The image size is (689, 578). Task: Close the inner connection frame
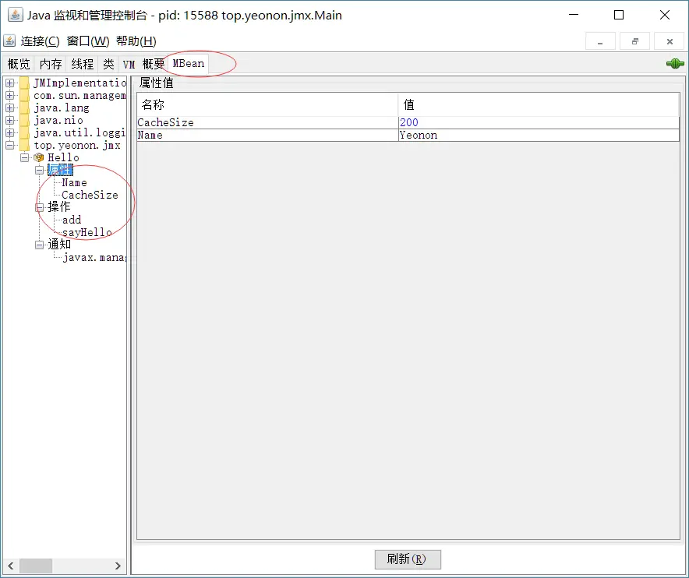click(670, 41)
